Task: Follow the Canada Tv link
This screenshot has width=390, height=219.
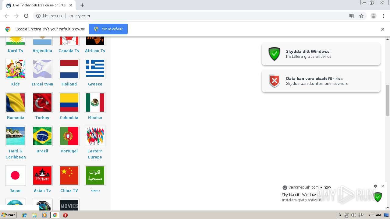Action: pos(69,51)
